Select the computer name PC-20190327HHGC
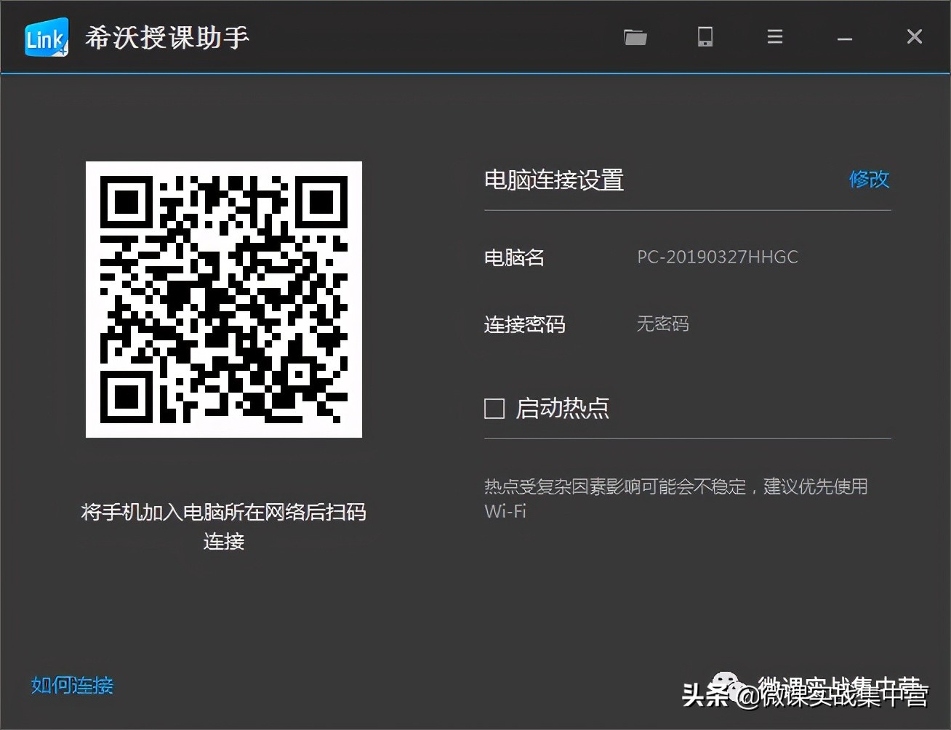This screenshot has height=730, width=951. (717, 257)
